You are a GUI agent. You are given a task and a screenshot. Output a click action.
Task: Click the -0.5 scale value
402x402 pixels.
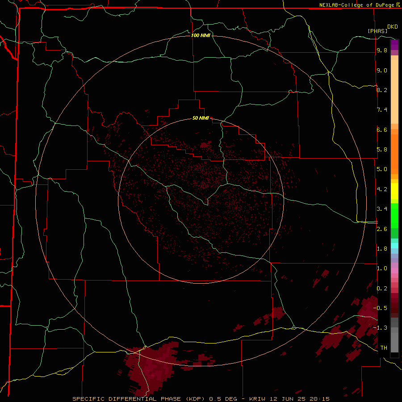click(380, 308)
